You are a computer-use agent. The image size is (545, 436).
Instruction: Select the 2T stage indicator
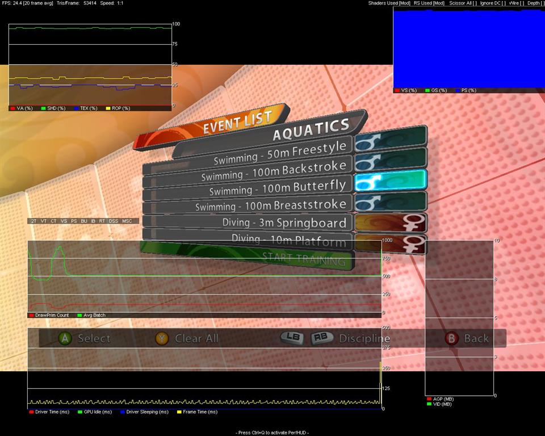pos(33,221)
